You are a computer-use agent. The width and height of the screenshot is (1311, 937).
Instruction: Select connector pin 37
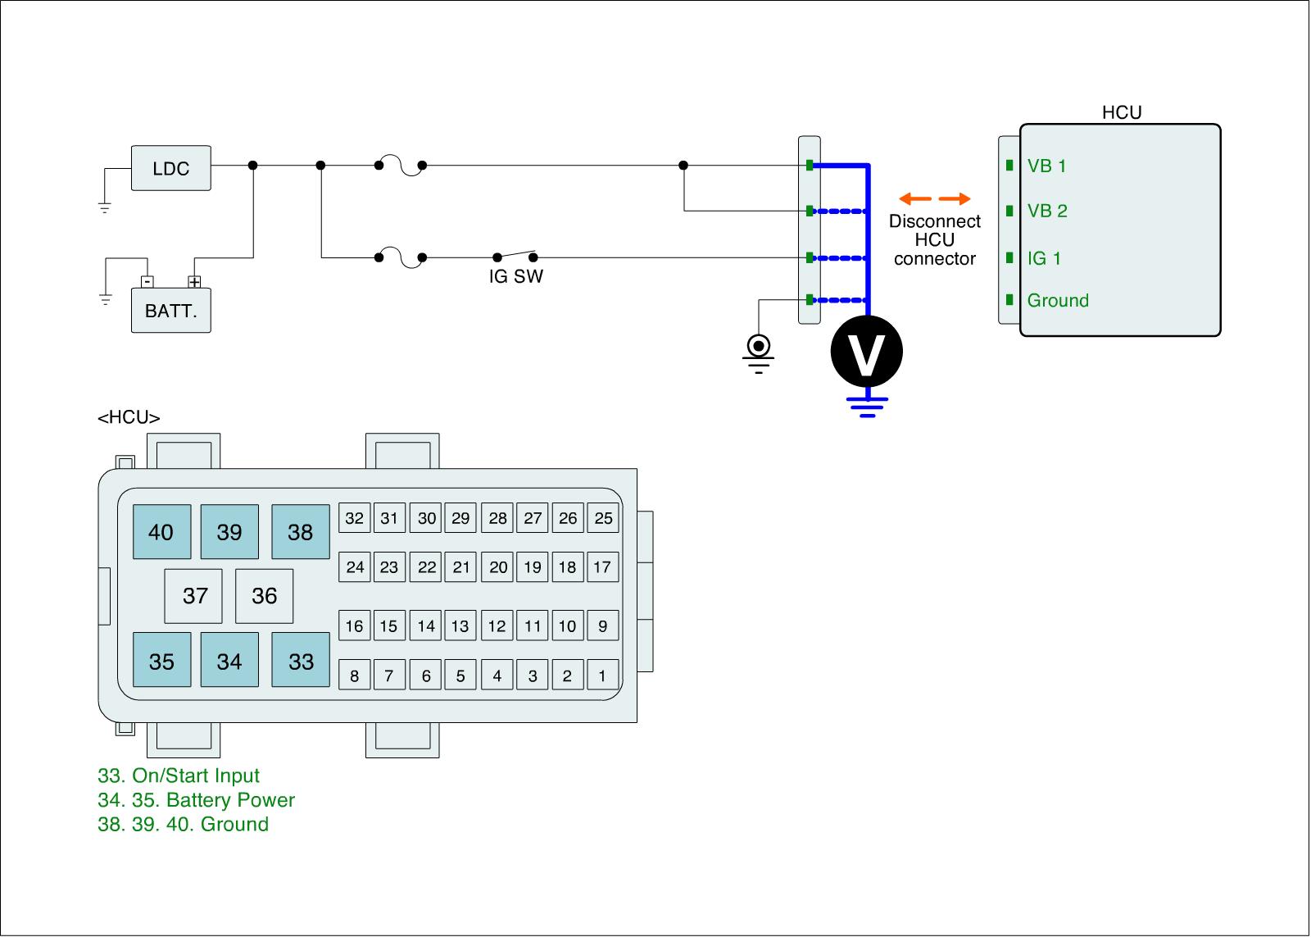pyautogui.click(x=194, y=596)
